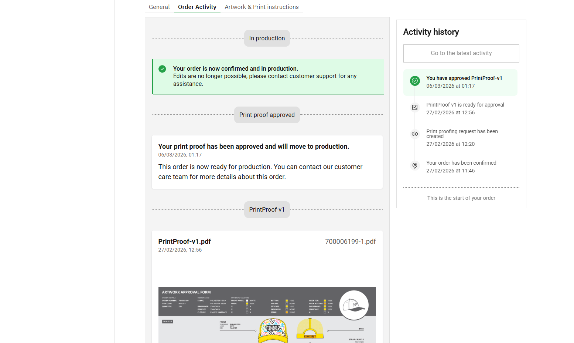The width and height of the screenshot is (574, 343).
Task: Click approved check icon in activity history
Action: pyautogui.click(x=415, y=81)
